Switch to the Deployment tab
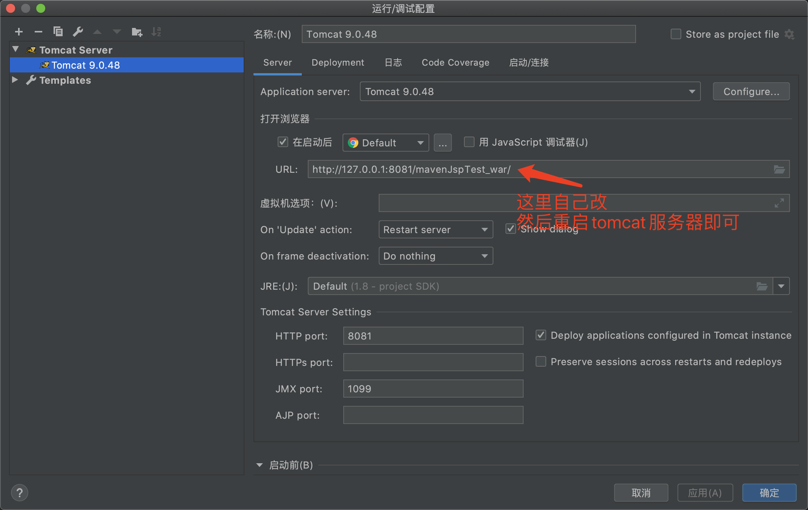The image size is (808, 510). click(x=338, y=63)
